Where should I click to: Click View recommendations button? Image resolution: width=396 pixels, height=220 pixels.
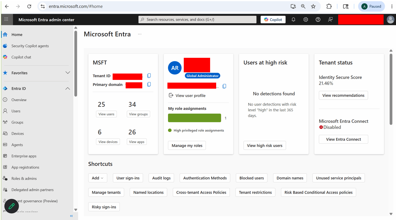343,95
